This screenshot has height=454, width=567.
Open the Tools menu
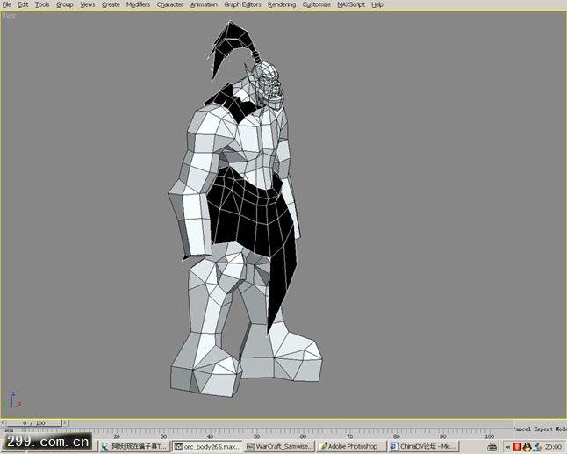[42, 4]
